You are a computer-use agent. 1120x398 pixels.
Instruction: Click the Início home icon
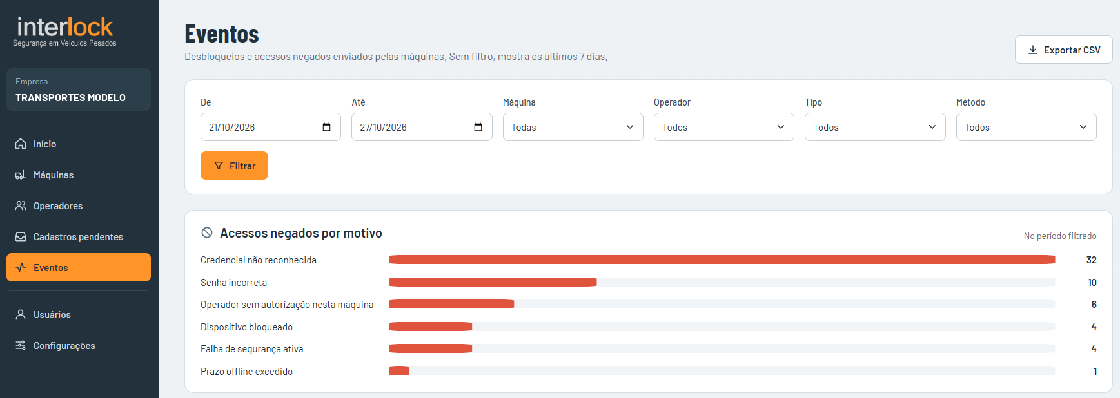click(x=21, y=144)
